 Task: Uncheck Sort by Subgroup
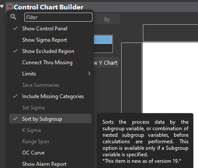(50, 119)
